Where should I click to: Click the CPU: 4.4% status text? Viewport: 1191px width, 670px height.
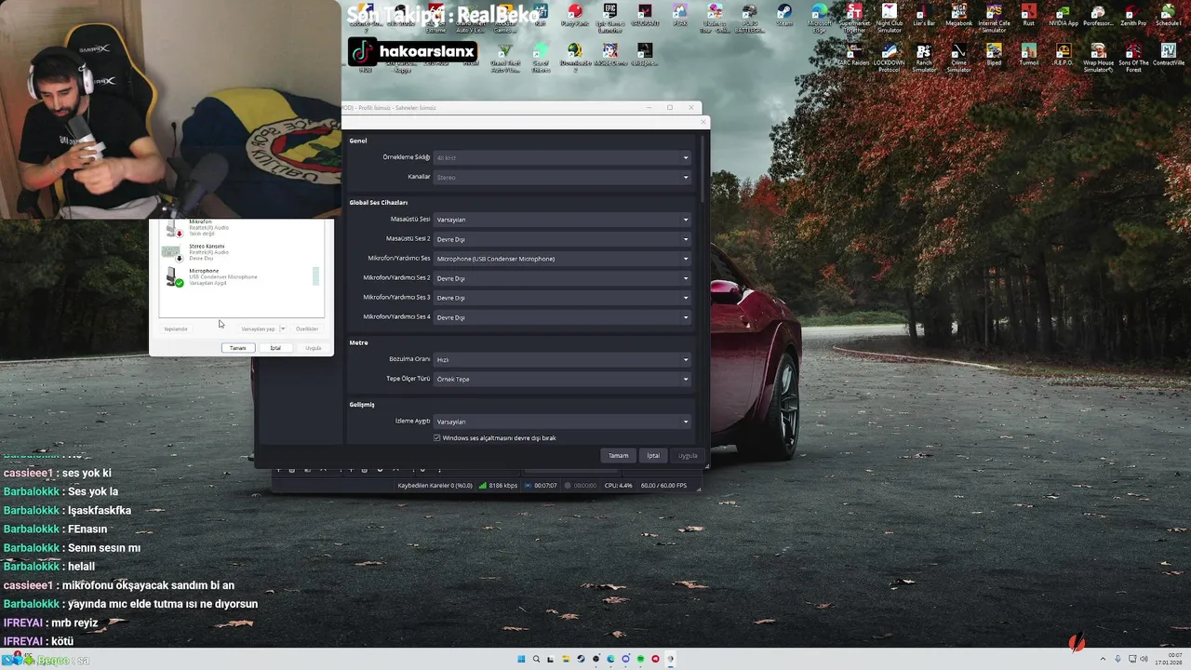618,485
